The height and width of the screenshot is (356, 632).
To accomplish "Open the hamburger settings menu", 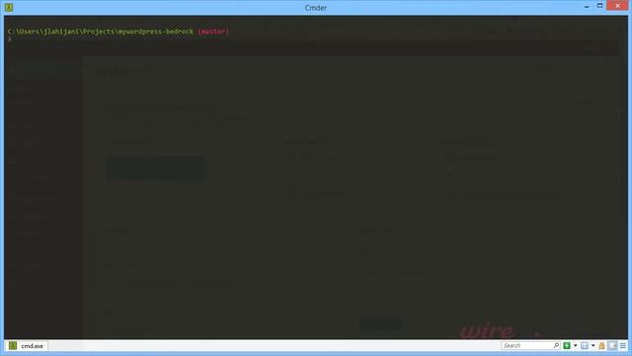I will coord(623,345).
